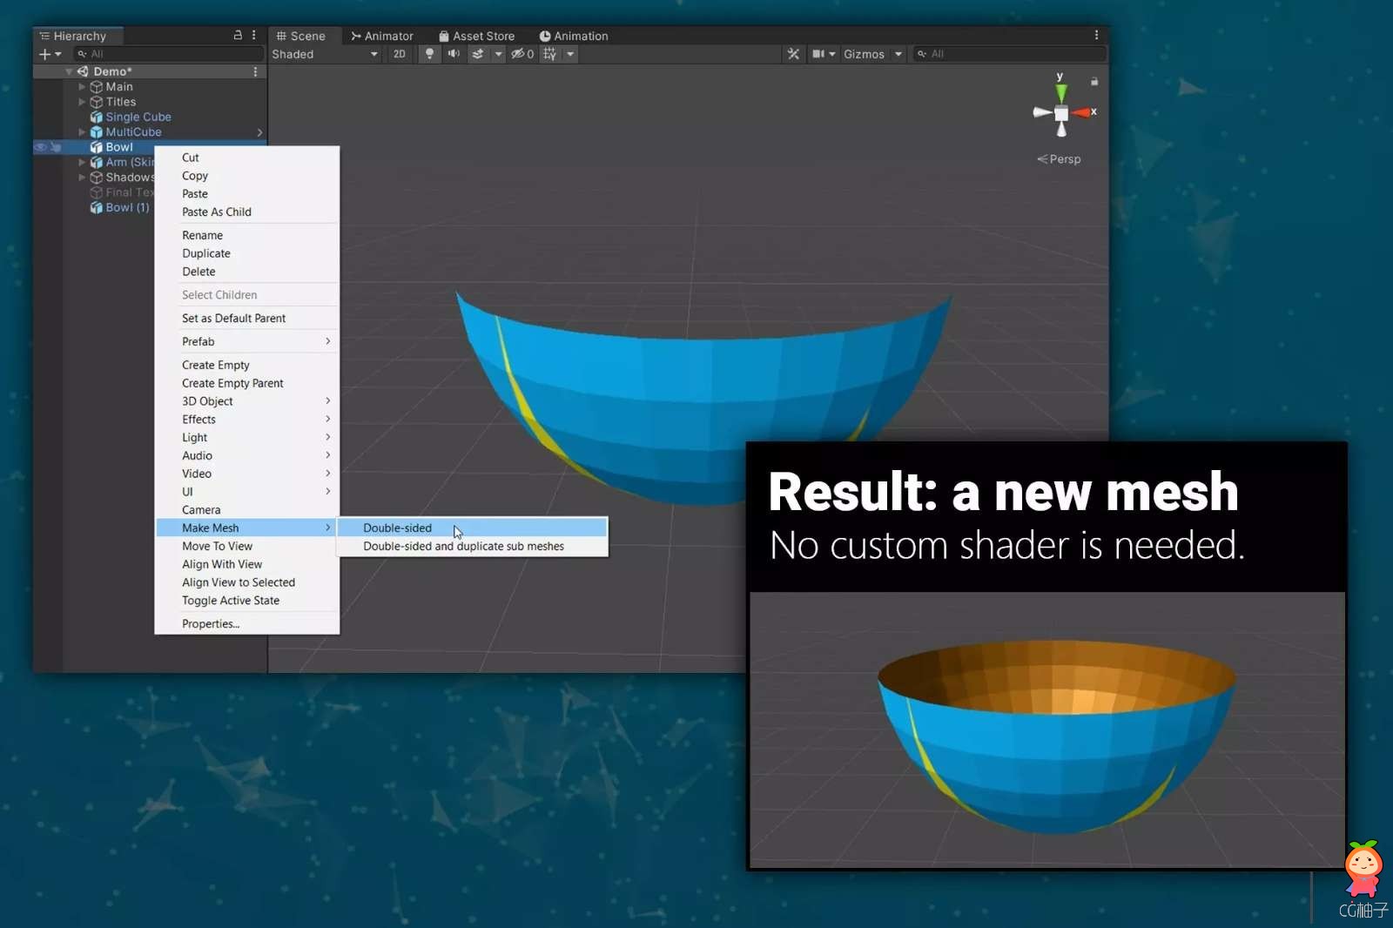Viewport: 1393px width, 928px height.
Task: Mute scene audio with the speaker icon
Action: click(x=454, y=54)
